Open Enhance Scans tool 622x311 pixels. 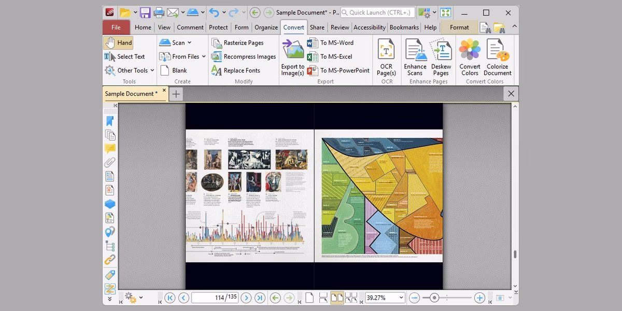(x=415, y=57)
